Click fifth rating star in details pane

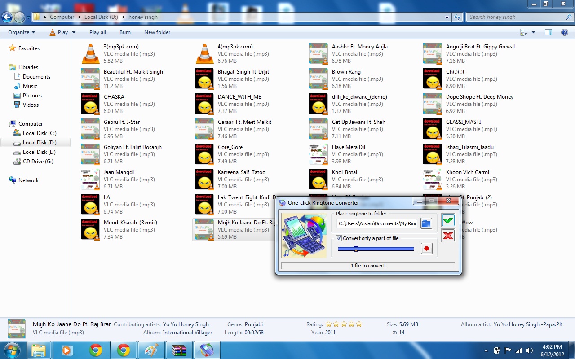(359, 324)
